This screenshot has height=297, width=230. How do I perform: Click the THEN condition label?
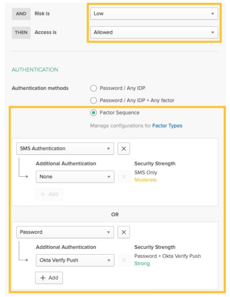(21, 32)
